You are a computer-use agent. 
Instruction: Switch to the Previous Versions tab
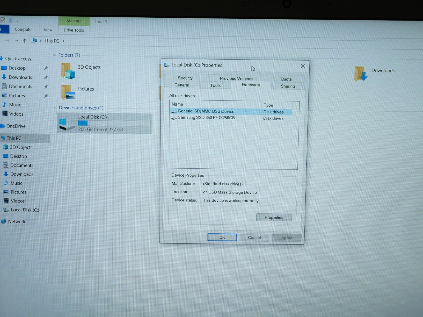point(236,78)
